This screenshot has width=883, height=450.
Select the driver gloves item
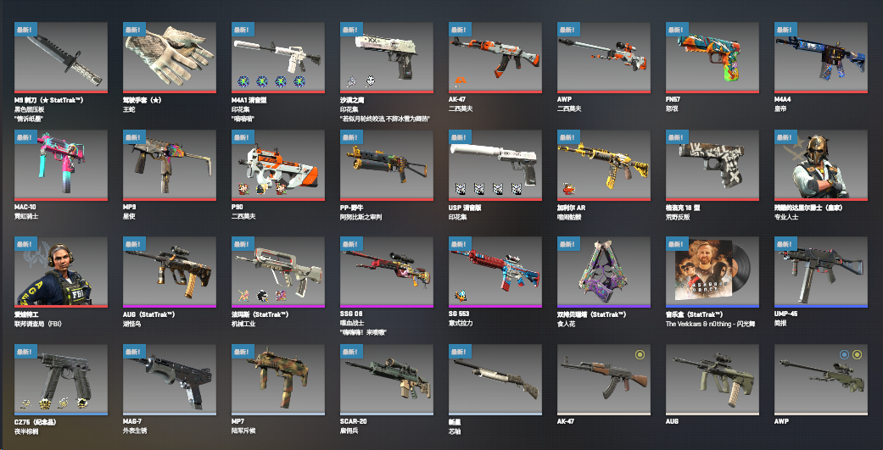point(170,58)
